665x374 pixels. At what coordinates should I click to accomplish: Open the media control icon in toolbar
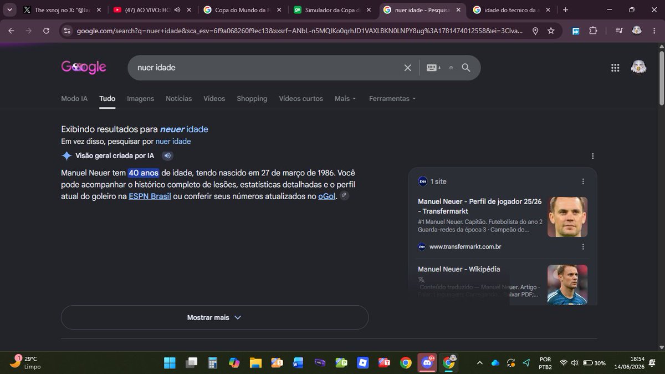pos(619,31)
